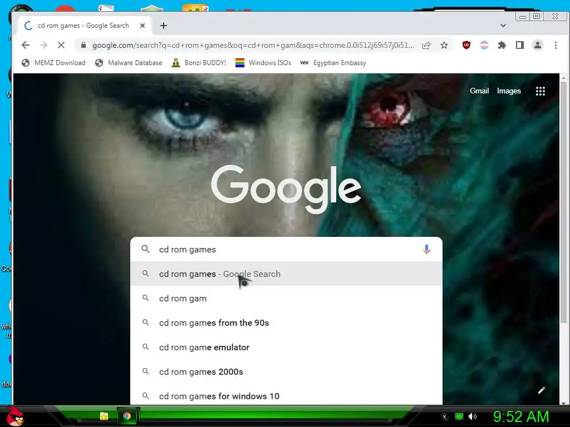Open the Google apps grid

(x=540, y=91)
